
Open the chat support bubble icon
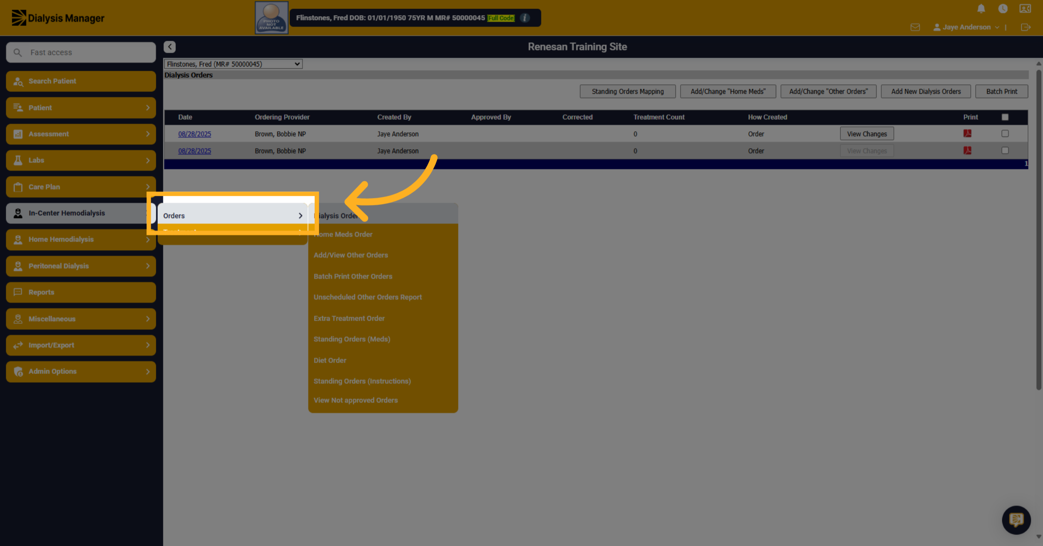pos(1016,520)
